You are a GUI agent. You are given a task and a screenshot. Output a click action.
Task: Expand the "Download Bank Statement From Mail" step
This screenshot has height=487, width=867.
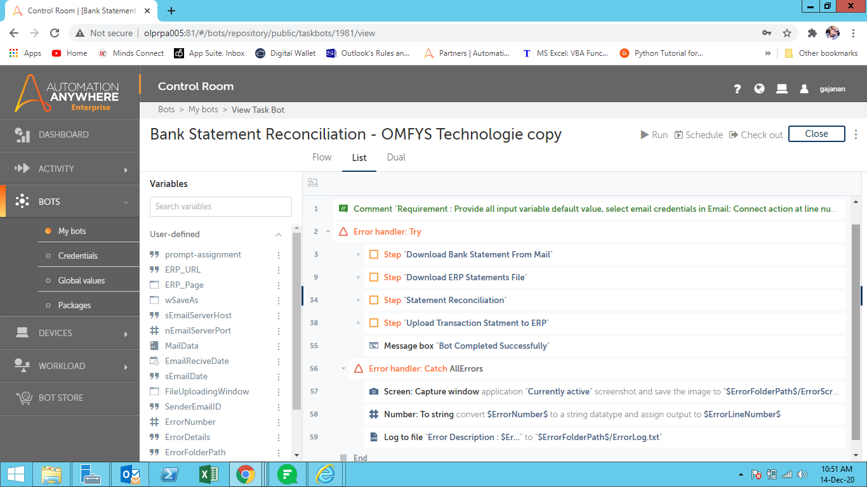coord(359,255)
